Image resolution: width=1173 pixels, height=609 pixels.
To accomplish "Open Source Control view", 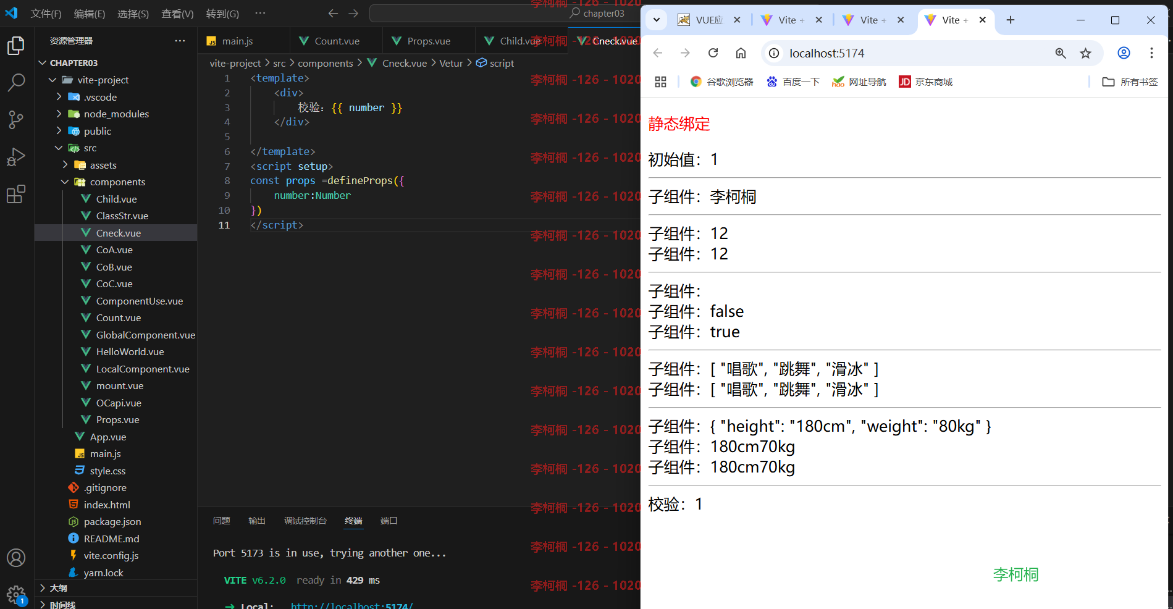I will [16, 120].
